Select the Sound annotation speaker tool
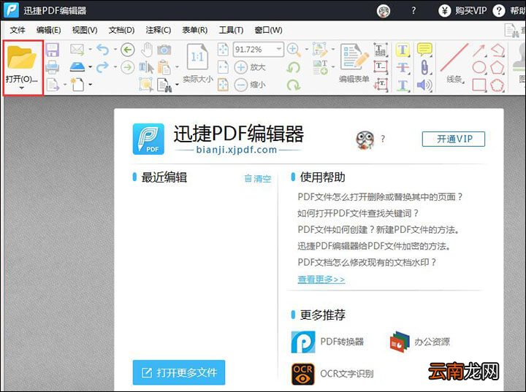526x392 pixels. tap(424, 85)
